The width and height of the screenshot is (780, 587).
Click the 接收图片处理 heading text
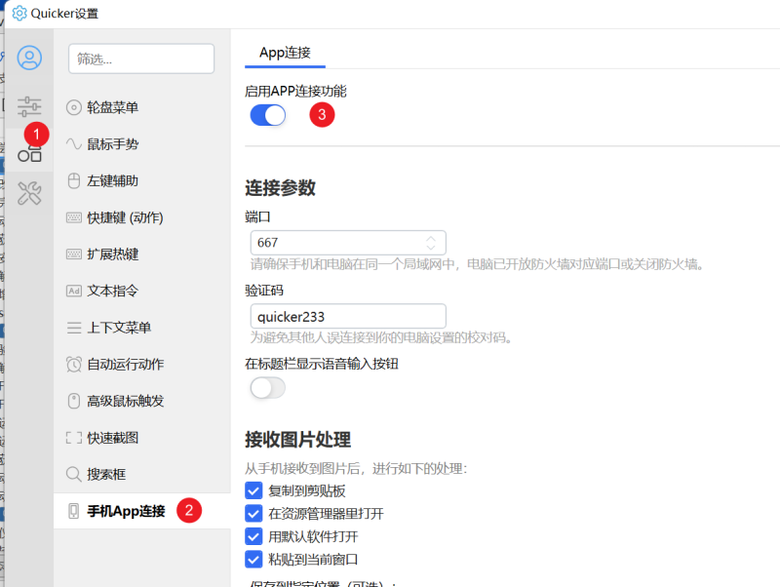click(297, 440)
